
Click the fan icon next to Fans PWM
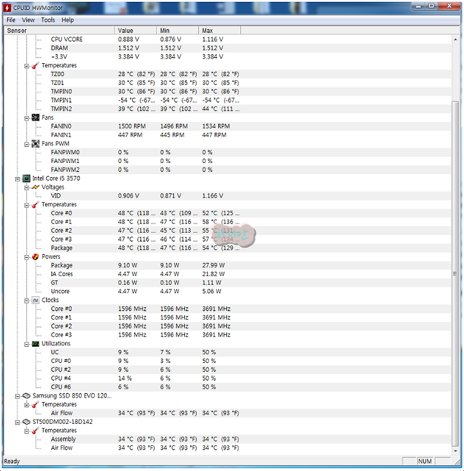point(35,144)
